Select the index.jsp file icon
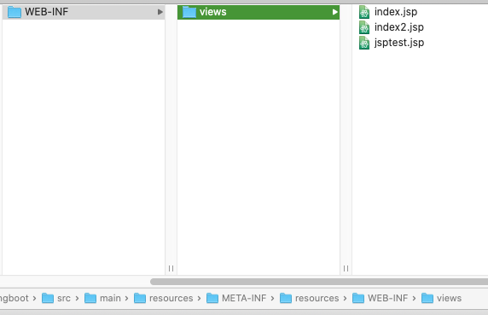This screenshot has height=315, width=488. pyautogui.click(x=364, y=12)
